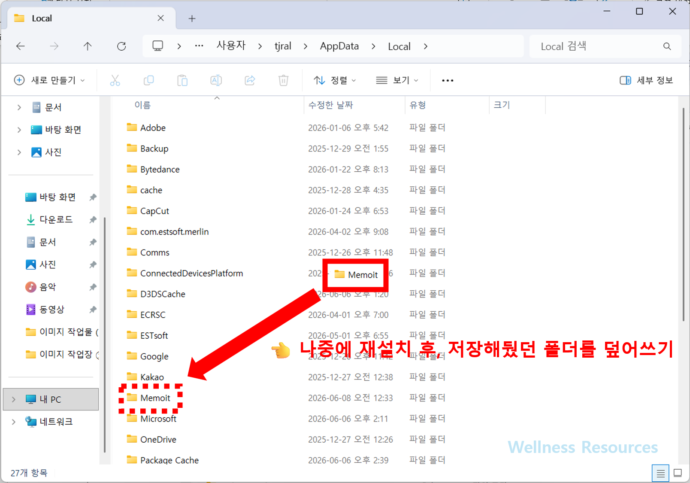Click the pin icon next to 다운로드
The width and height of the screenshot is (690, 483).
[x=93, y=219]
